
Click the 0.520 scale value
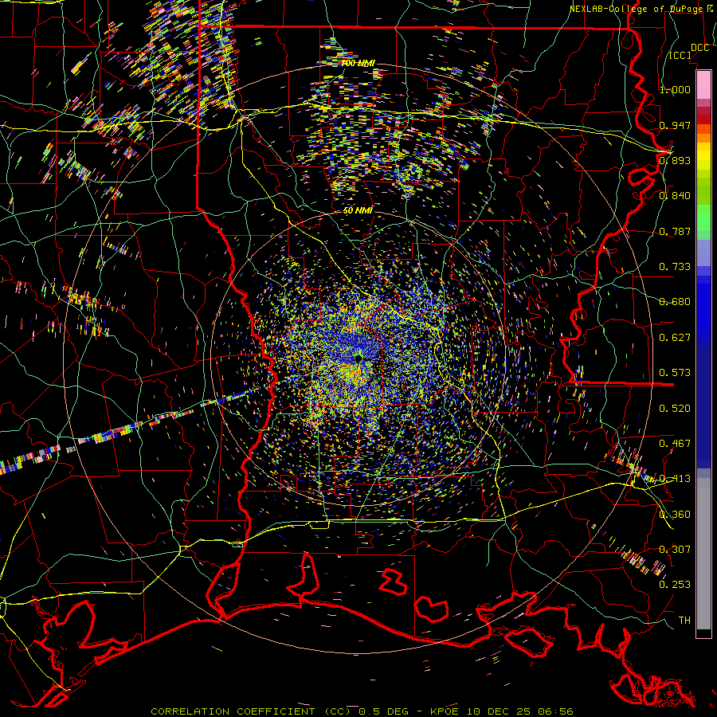[675, 408]
